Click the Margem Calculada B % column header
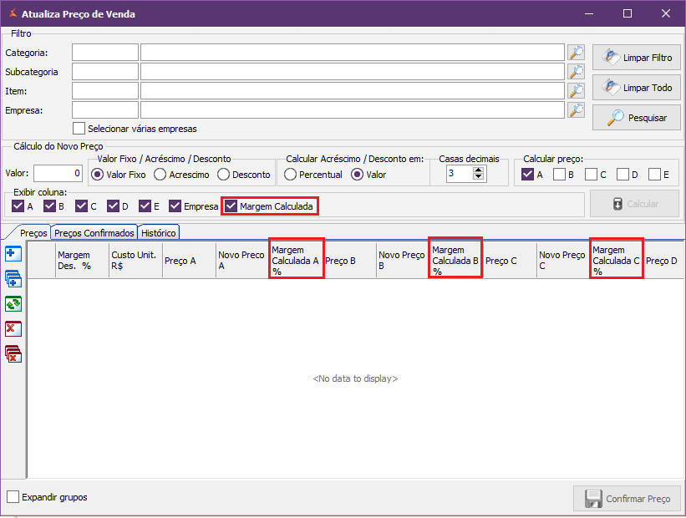The height and width of the screenshot is (518, 686). pyautogui.click(x=456, y=261)
